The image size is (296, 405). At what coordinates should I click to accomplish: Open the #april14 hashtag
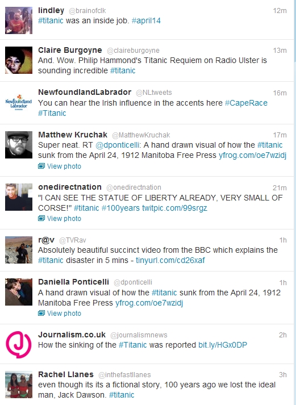click(x=146, y=20)
